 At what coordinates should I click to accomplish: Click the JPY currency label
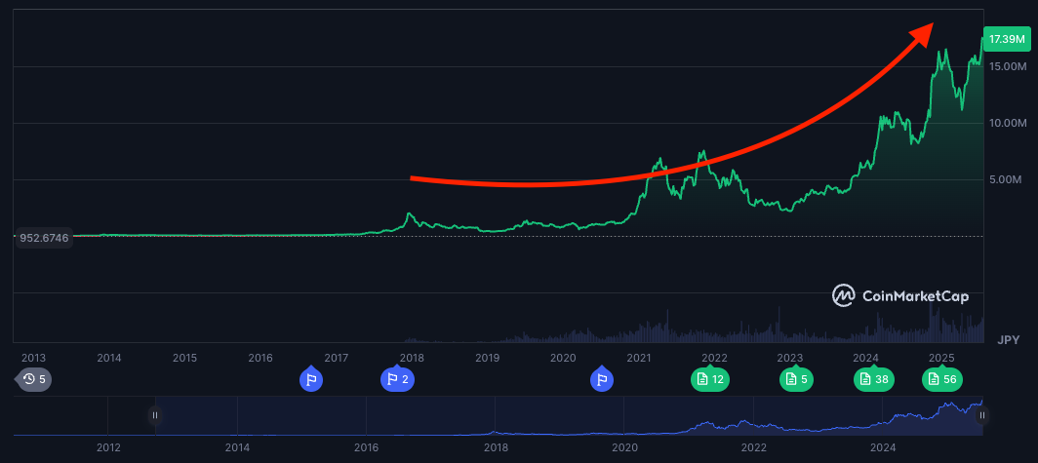click(x=1008, y=340)
